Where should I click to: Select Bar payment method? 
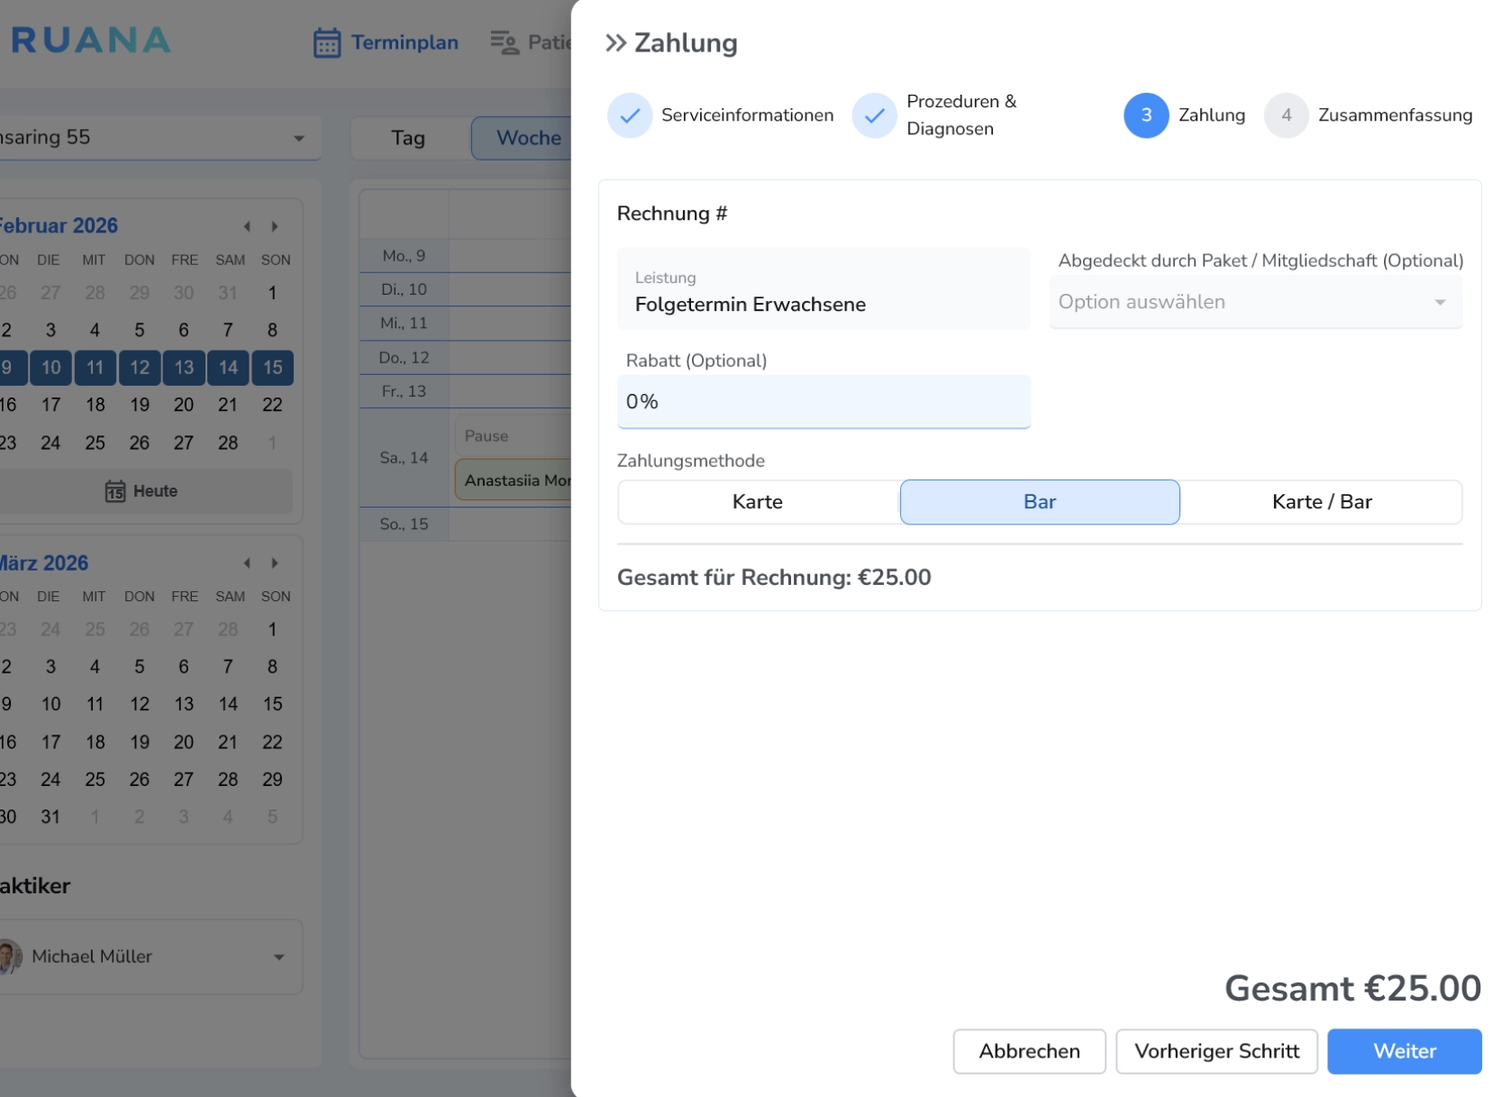click(1039, 502)
